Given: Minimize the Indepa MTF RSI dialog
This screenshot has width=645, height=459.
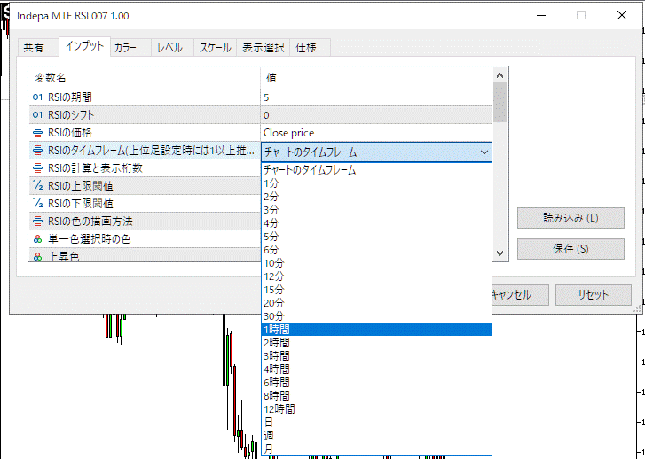Looking at the screenshot, I should tap(541, 16).
